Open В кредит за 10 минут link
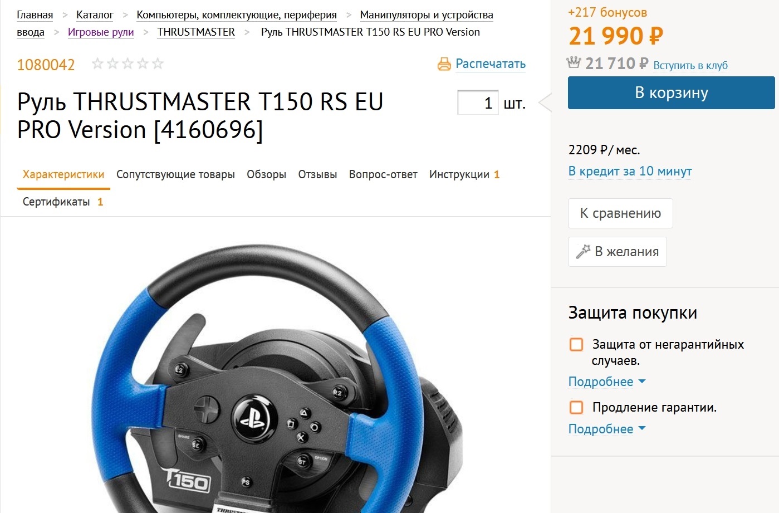Viewport: 779px width, 513px height. [630, 171]
